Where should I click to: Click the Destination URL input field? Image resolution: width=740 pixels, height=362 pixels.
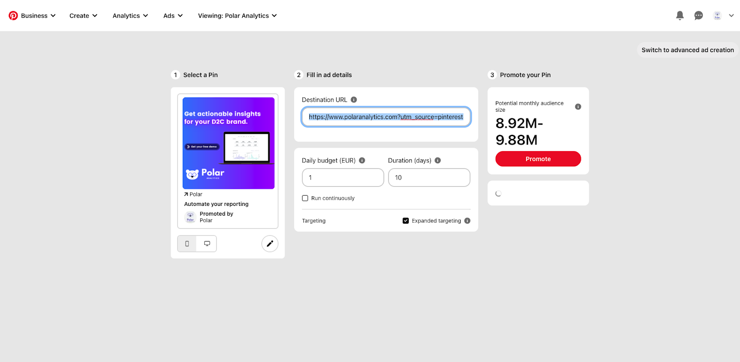click(x=386, y=117)
